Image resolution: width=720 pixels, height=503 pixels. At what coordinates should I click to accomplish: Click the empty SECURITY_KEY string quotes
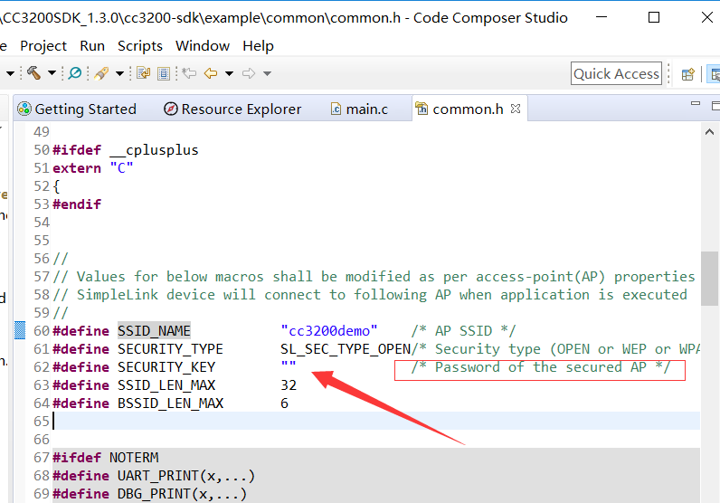289,365
